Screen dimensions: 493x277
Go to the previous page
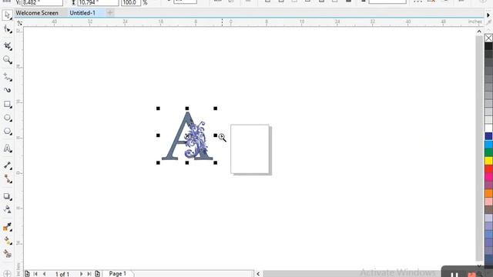coord(45,274)
